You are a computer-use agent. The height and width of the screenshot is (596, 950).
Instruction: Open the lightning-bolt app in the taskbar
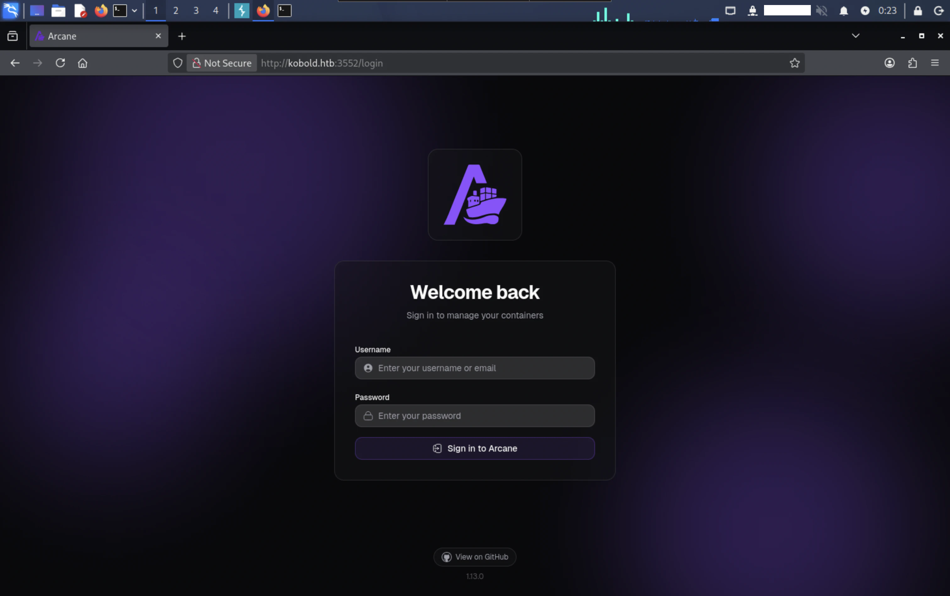pos(242,11)
